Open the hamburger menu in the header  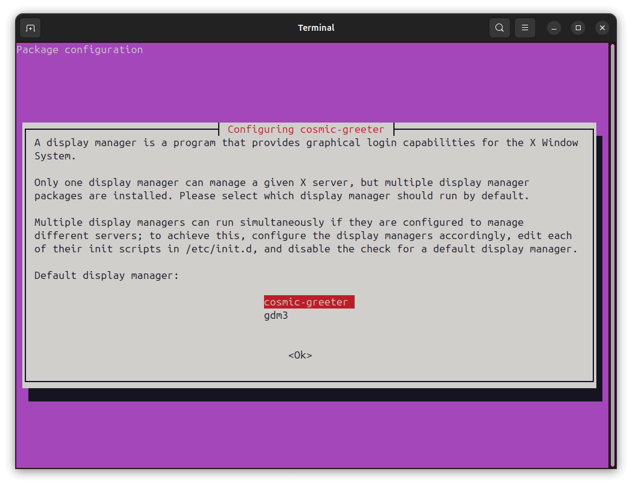pyautogui.click(x=525, y=28)
